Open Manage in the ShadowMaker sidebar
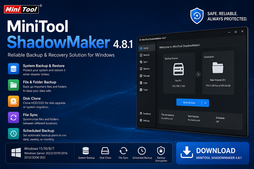Screen dimensions: 254x169 (x=145, y=76)
